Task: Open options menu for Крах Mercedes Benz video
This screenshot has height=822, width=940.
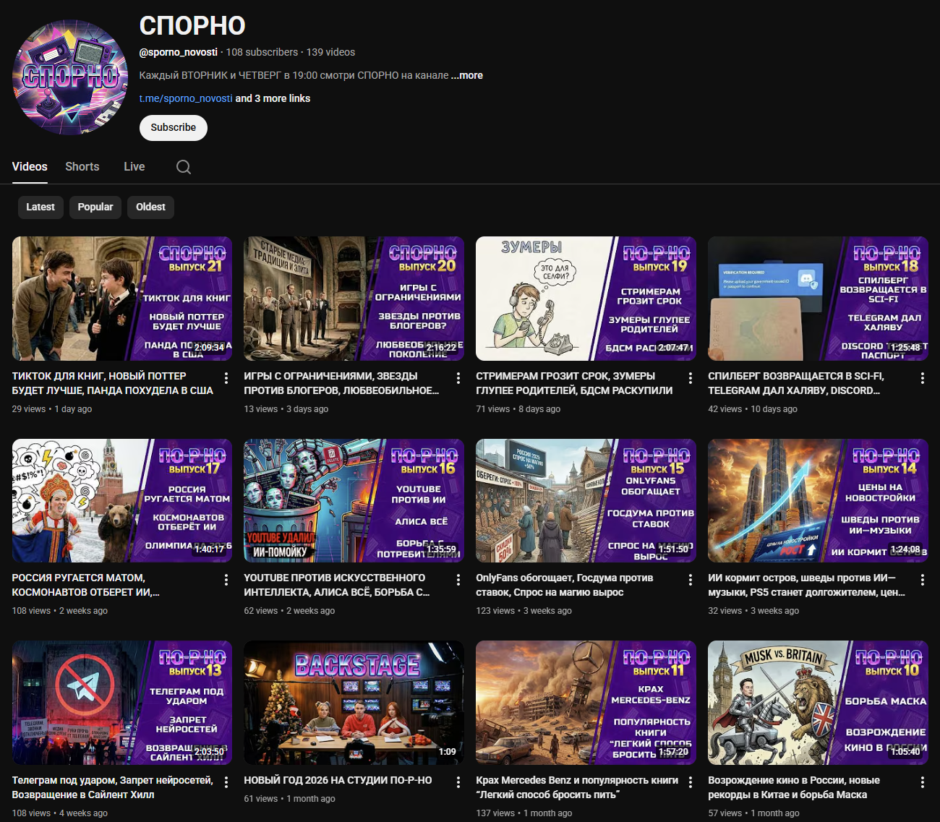Action: pos(691,782)
